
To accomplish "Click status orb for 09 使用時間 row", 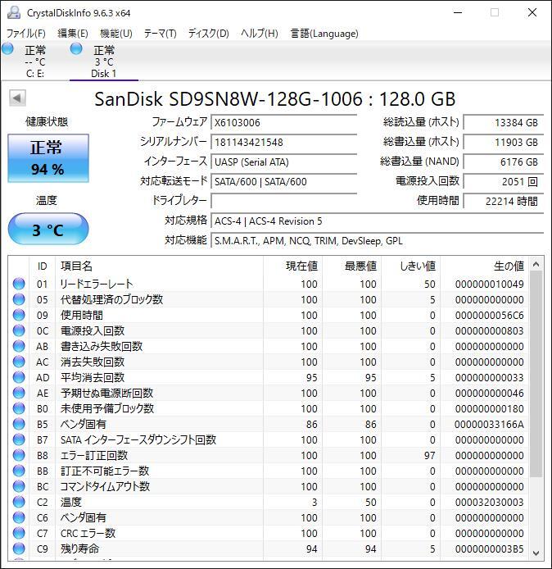I will tap(19, 315).
